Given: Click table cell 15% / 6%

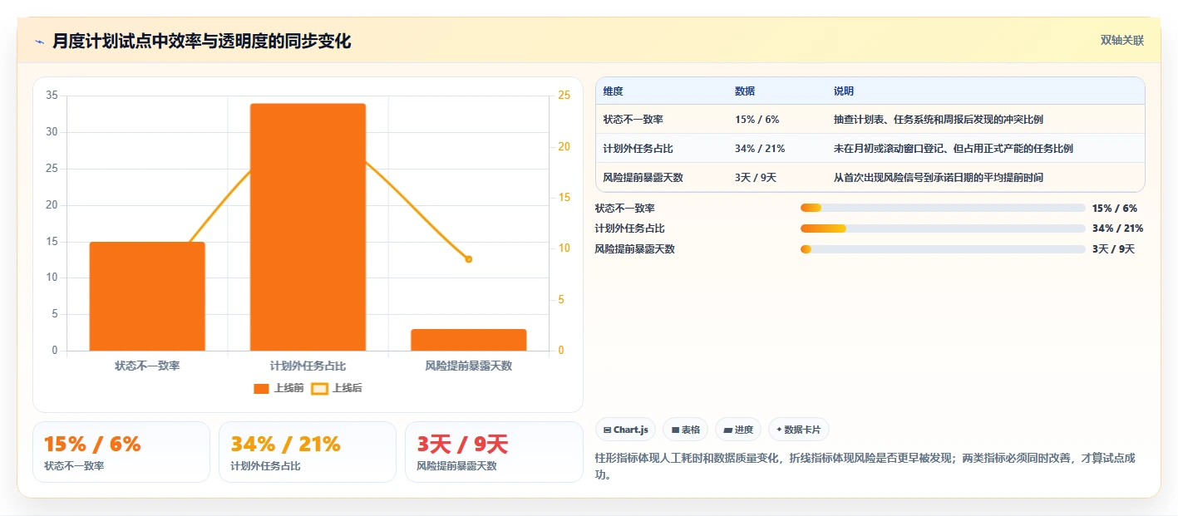Looking at the screenshot, I should pos(757,119).
